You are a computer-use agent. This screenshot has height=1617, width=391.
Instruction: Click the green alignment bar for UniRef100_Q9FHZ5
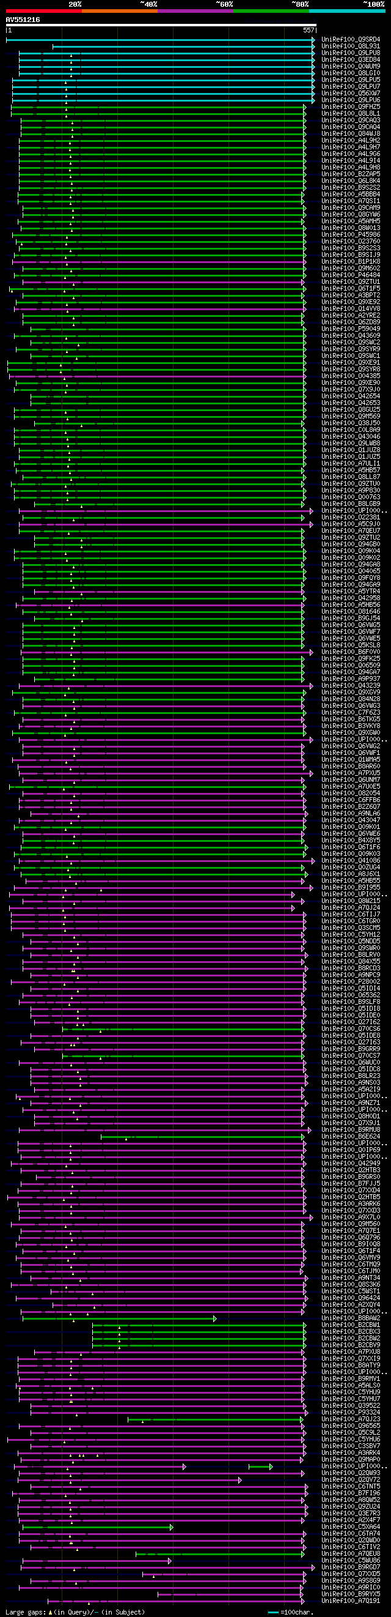coord(158,106)
